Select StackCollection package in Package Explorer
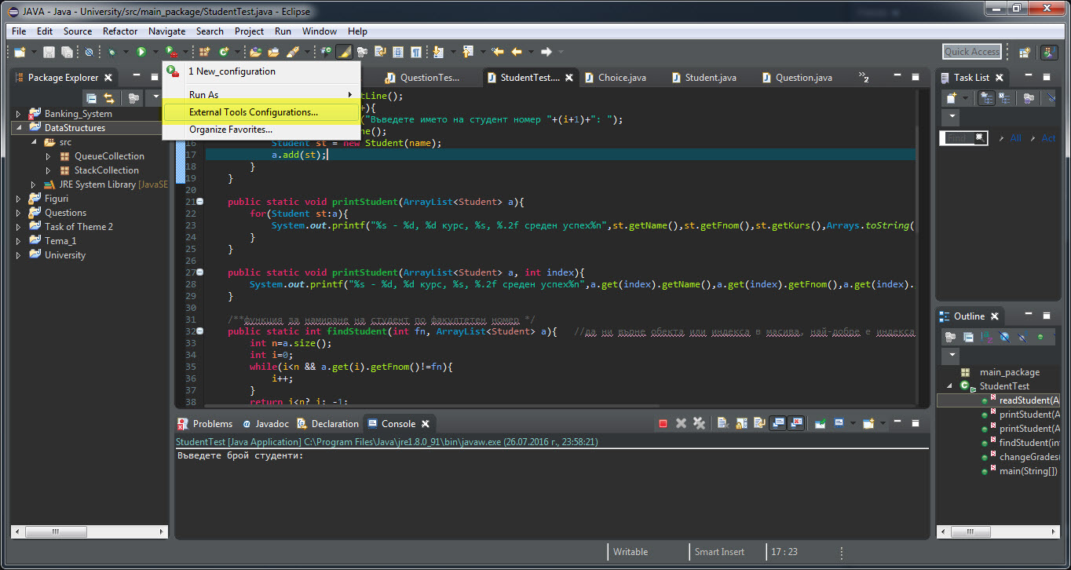 click(x=106, y=170)
